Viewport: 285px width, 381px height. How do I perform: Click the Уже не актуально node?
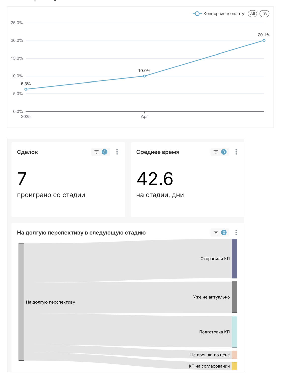(234, 297)
